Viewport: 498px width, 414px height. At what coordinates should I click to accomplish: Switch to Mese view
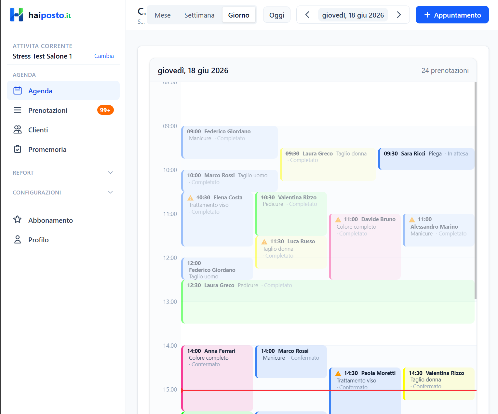point(163,15)
